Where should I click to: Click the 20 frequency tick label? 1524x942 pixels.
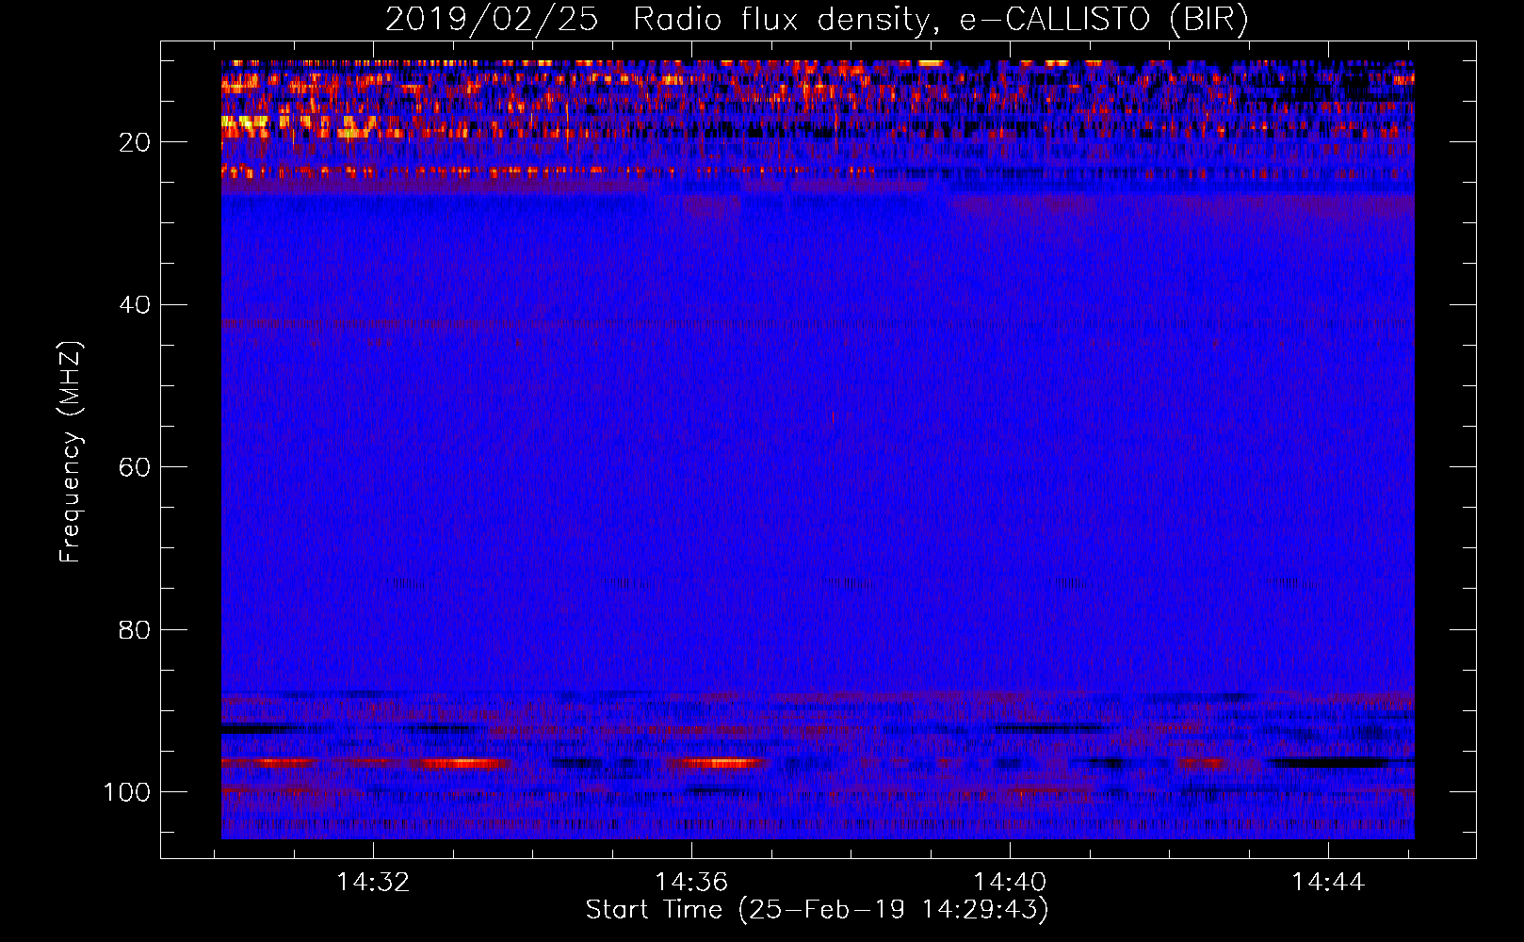(x=135, y=142)
